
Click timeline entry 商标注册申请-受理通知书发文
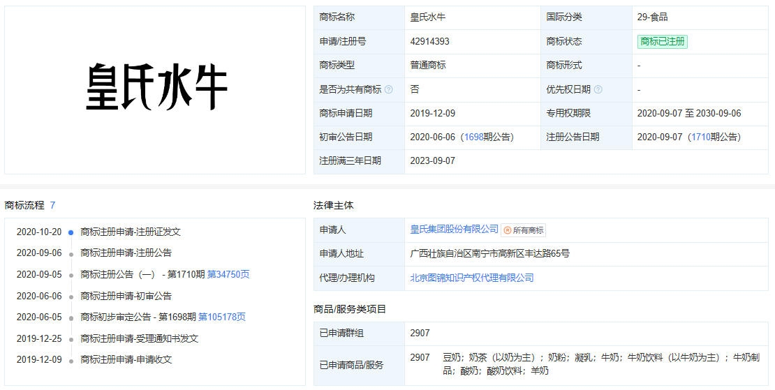140,338
